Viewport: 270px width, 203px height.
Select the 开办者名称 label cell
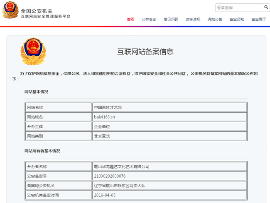point(59,167)
